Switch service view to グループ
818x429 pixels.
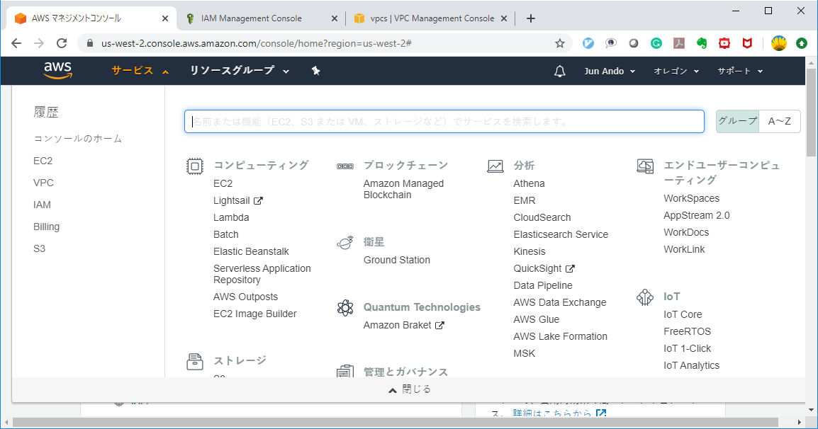tap(737, 121)
